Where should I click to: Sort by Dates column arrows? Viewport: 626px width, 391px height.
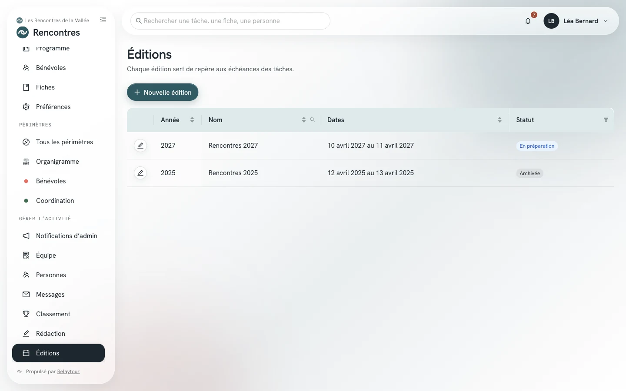pos(499,120)
